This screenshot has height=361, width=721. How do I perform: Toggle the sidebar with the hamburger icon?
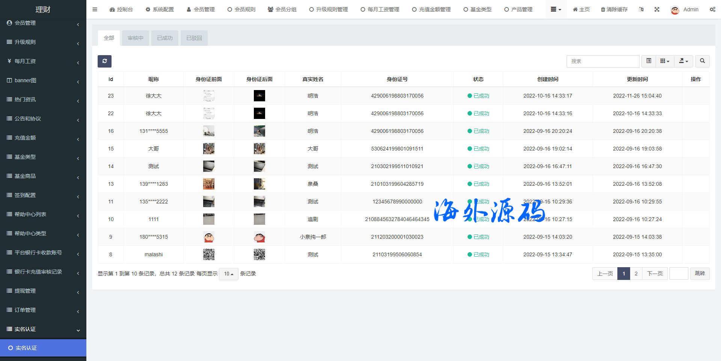pyautogui.click(x=95, y=9)
